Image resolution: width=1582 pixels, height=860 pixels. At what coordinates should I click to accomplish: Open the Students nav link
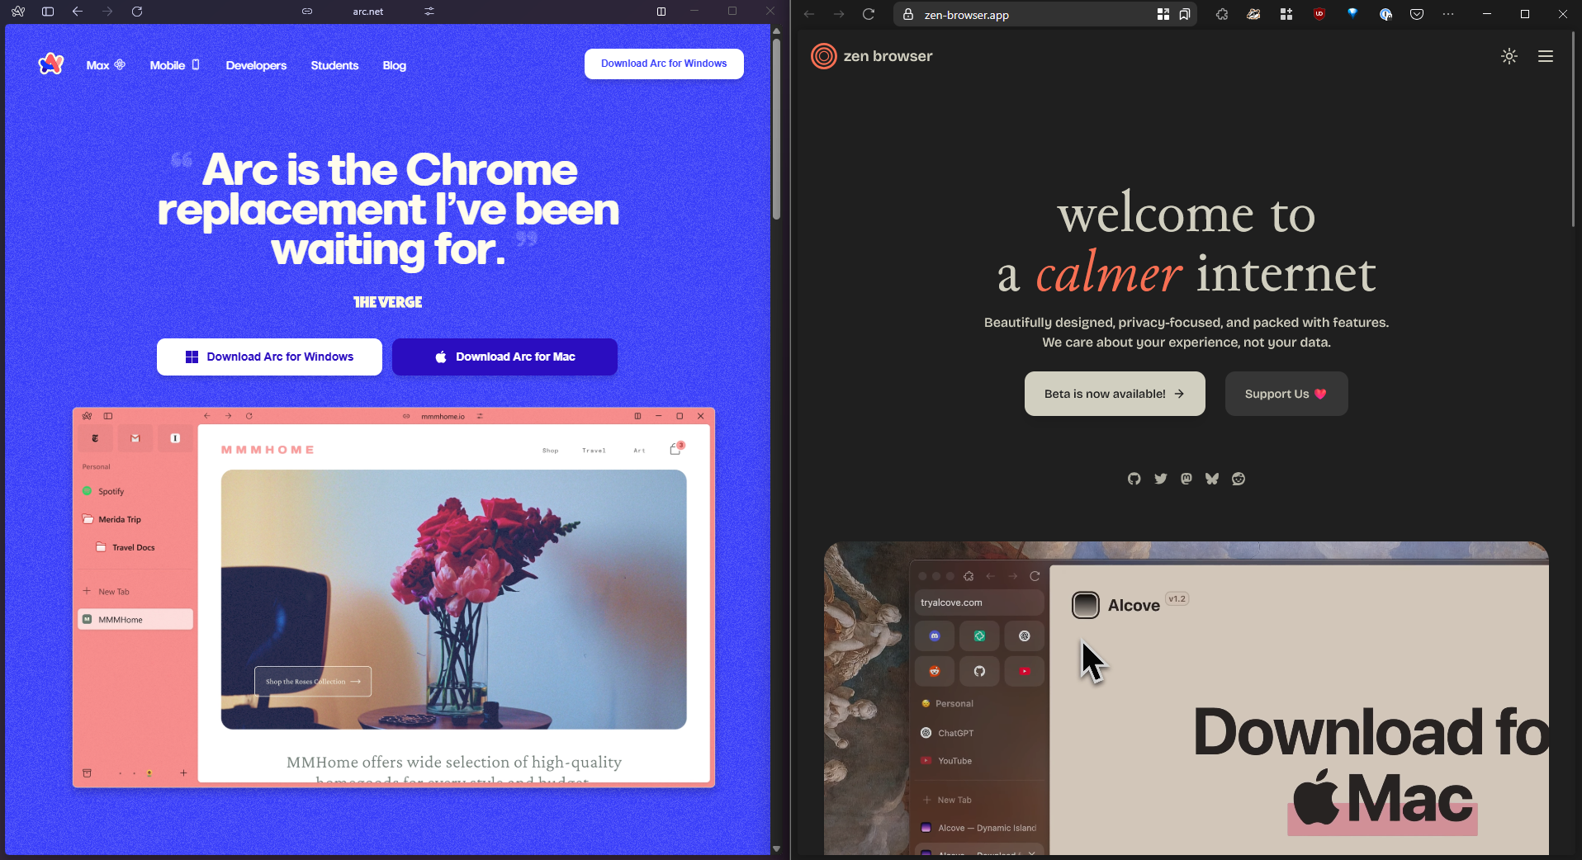(x=334, y=65)
